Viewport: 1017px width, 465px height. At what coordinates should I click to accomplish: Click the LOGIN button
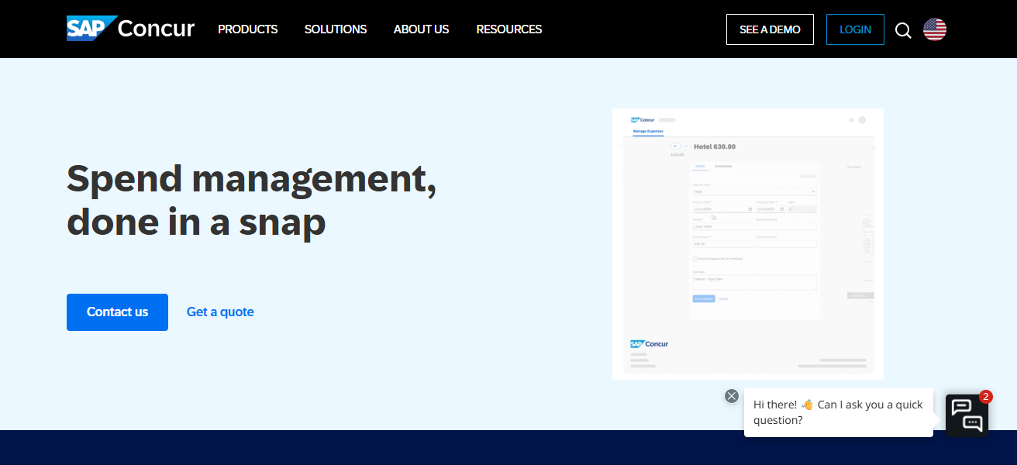(x=855, y=29)
